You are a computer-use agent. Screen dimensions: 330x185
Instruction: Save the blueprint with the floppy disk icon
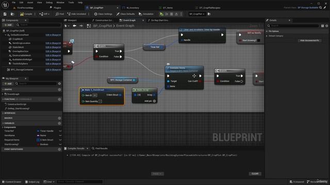(x=5, y=14)
